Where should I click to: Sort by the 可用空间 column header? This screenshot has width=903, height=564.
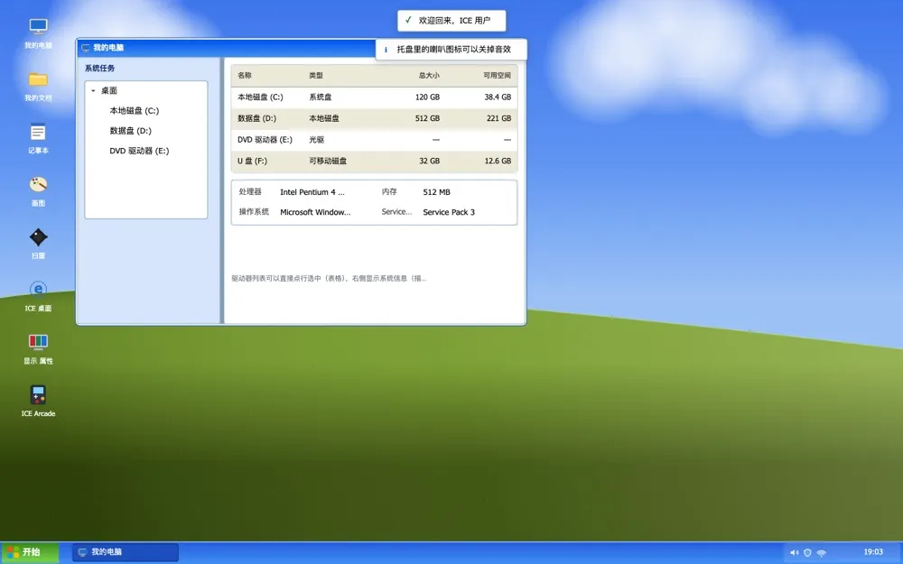[x=497, y=76]
